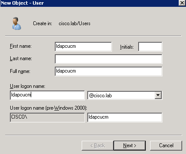Click the First name input field
Screen dimensions: 186x154
[83, 46]
